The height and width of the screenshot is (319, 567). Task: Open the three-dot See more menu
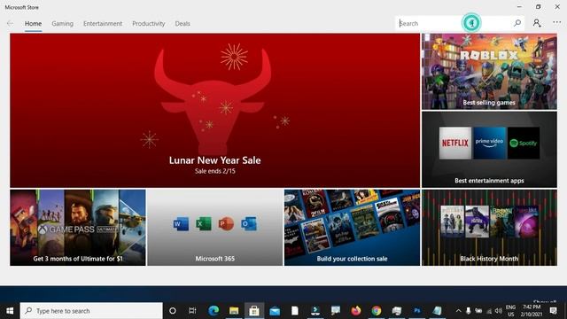pyautogui.click(x=557, y=23)
